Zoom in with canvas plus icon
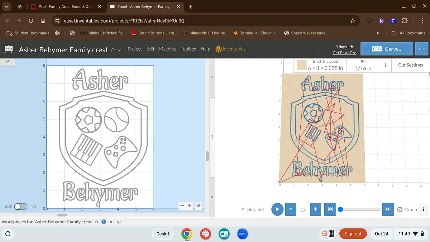 [190, 206]
